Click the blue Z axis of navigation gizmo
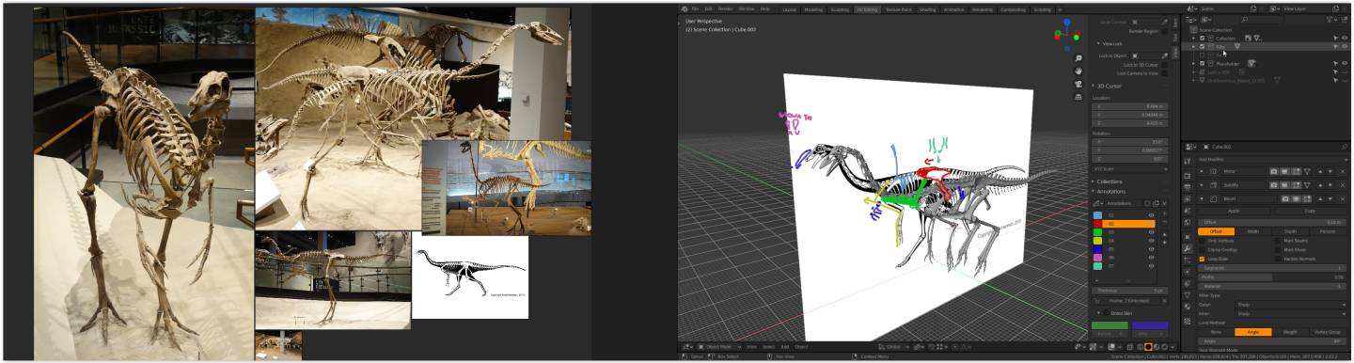1354x363 pixels. point(1066,22)
